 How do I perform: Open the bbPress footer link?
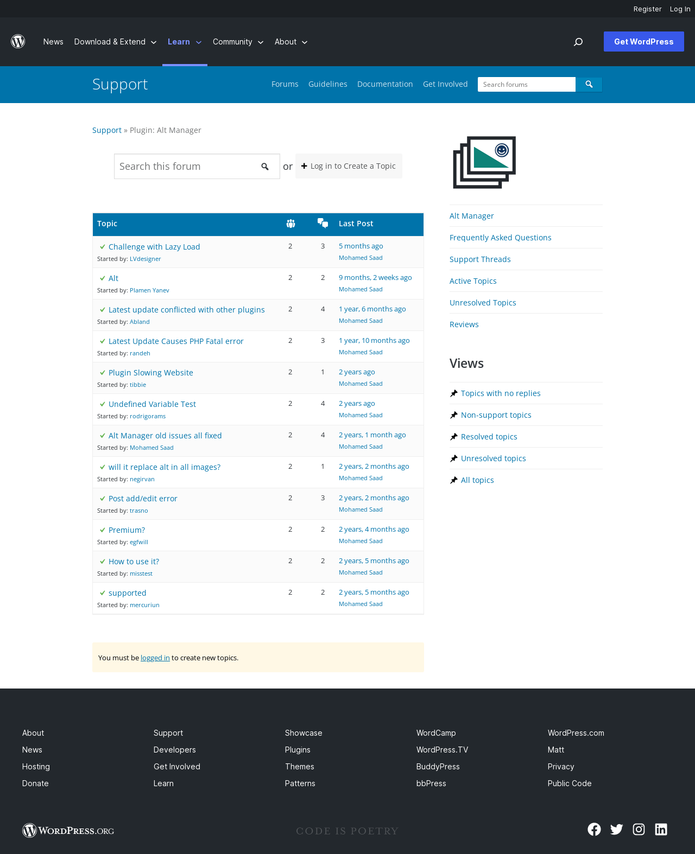pyautogui.click(x=431, y=783)
